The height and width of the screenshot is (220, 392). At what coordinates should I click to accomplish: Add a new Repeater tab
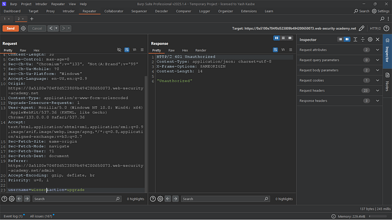point(32,18)
